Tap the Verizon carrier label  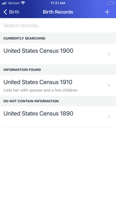(x=14, y=3)
